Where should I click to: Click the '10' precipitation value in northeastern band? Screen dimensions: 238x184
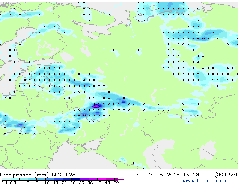click(x=203, y=38)
